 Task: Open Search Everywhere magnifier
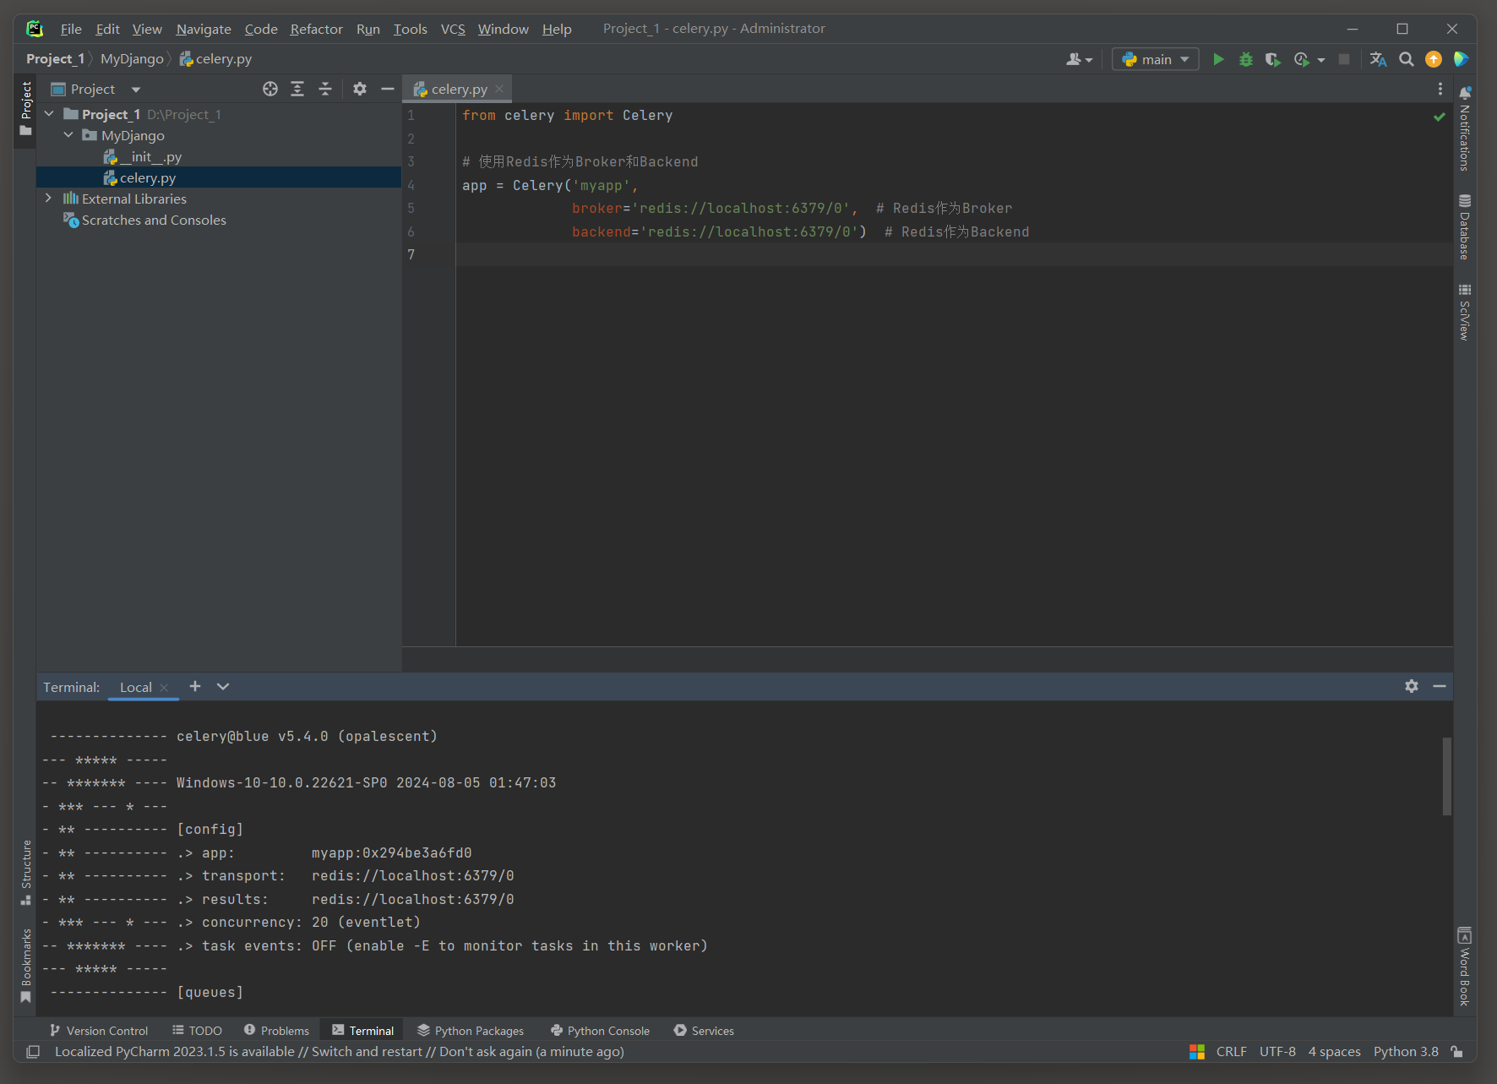1406,59
